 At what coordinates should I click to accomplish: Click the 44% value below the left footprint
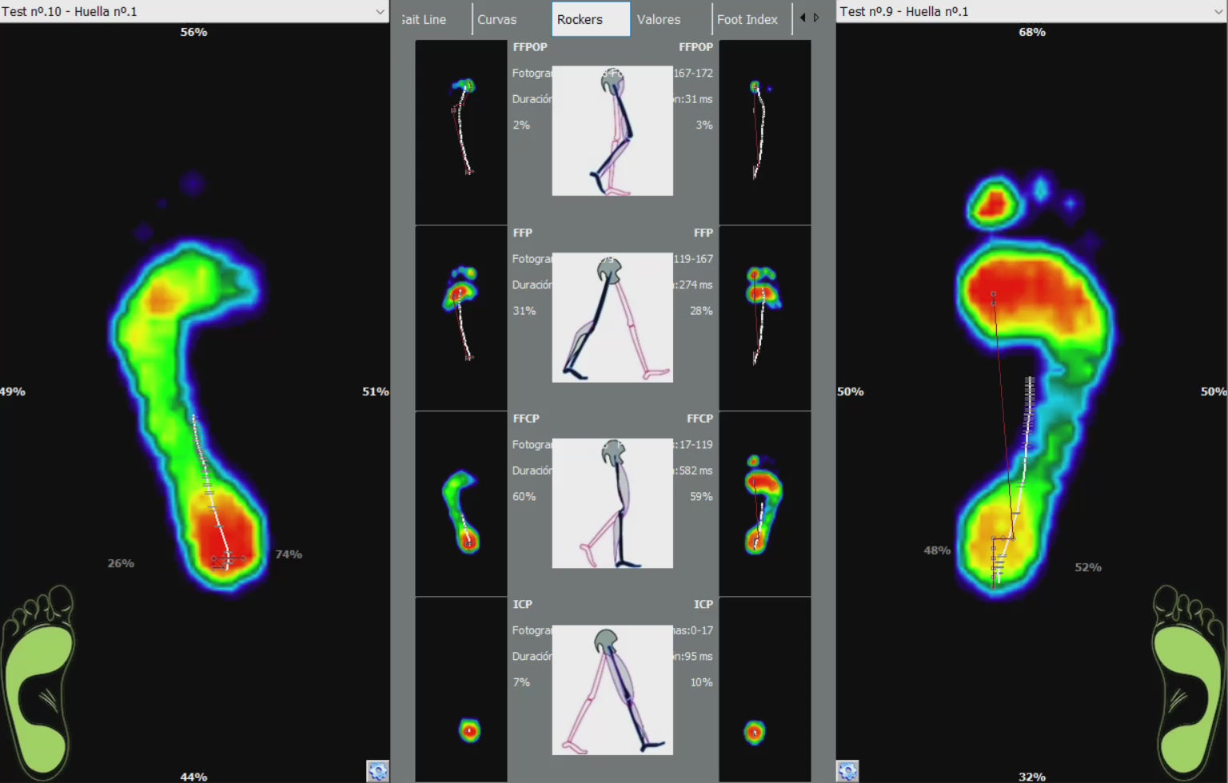coord(193,777)
